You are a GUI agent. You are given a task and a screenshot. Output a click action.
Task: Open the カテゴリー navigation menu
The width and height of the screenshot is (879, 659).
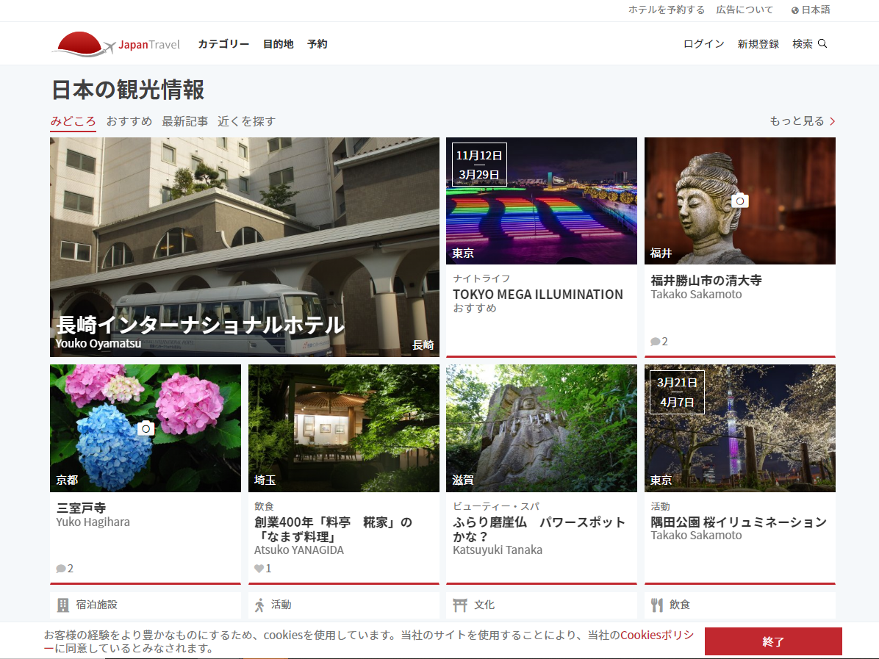[223, 44]
